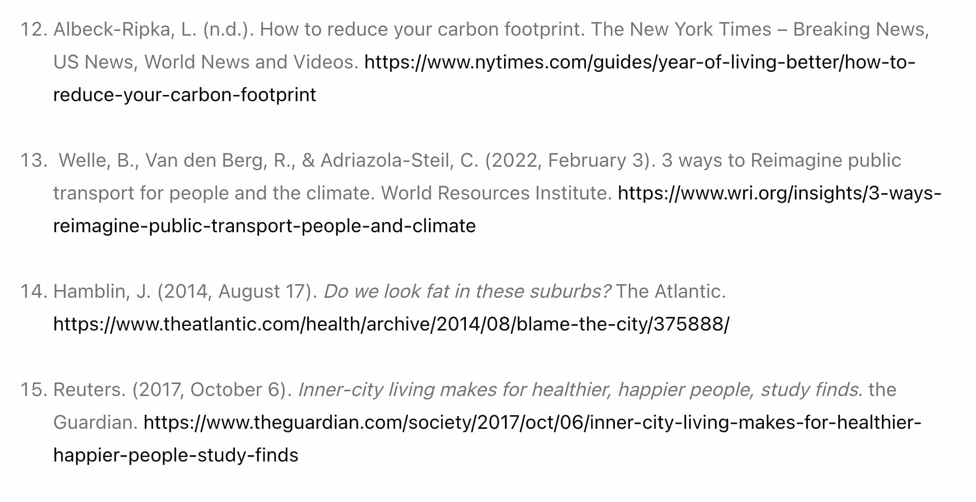Click author name Hamblin, J.
976x502 pixels.
point(102,291)
